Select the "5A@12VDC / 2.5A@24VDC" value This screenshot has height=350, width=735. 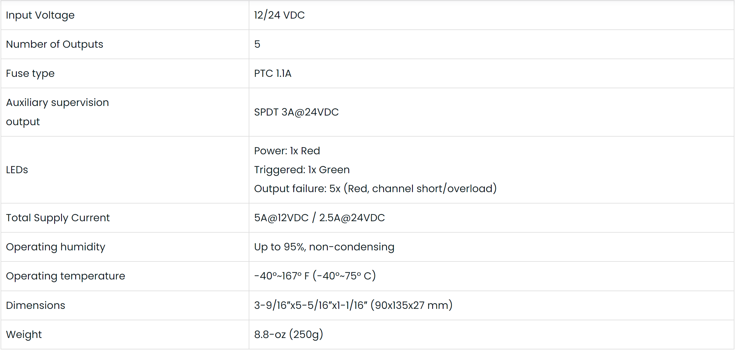pos(319,218)
